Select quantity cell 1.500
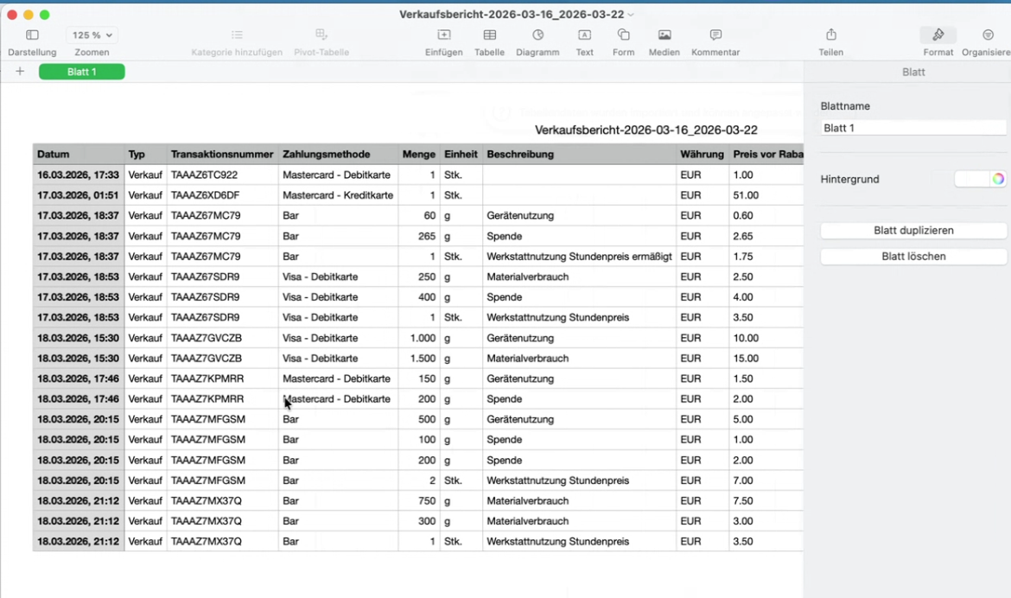Screen dimensions: 1011x598 coord(419,358)
